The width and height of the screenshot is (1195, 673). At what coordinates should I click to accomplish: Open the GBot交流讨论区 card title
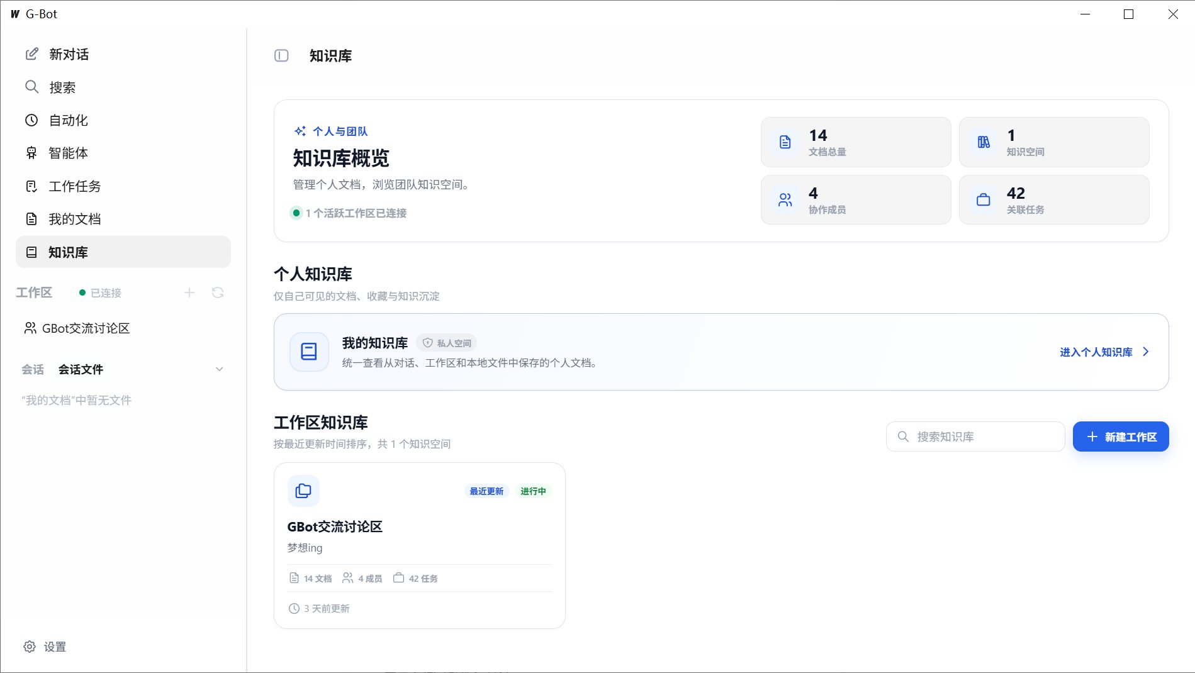[x=335, y=526]
